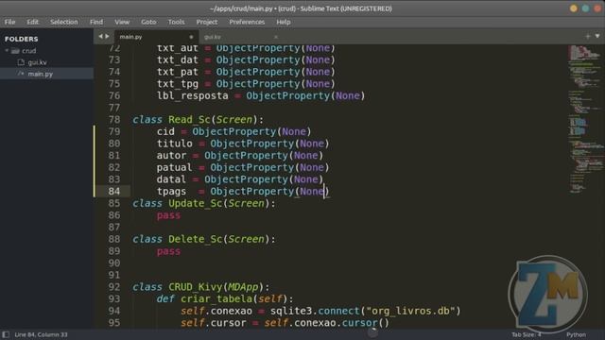Click the crud folder icon
This screenshot has width=605, height=340.
pos(15,50)
